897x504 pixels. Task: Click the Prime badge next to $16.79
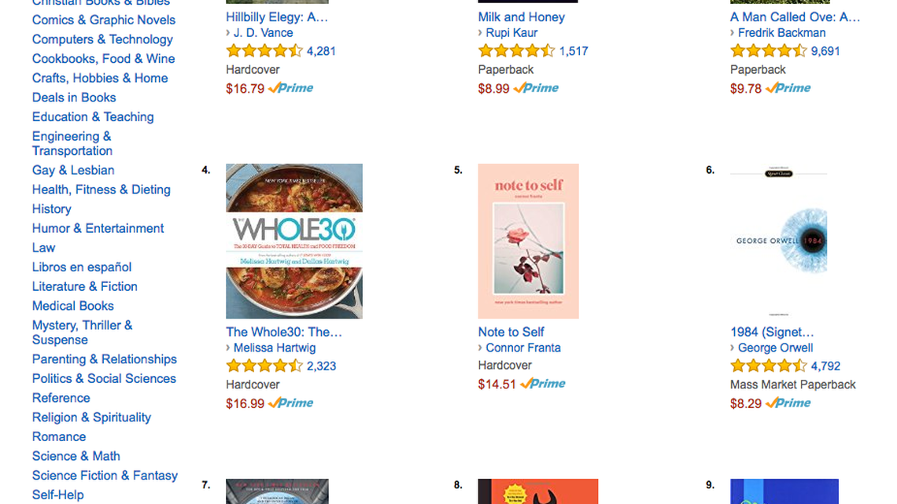(x=290, y=88)
